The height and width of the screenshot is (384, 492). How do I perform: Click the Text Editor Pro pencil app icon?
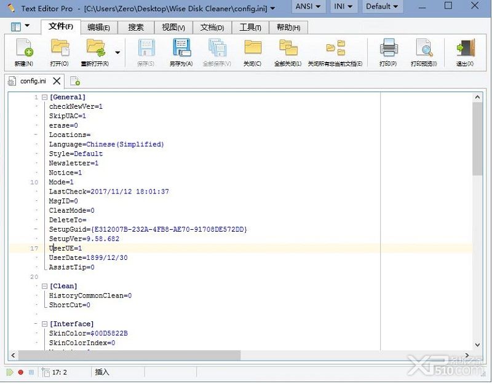[11, 8]
